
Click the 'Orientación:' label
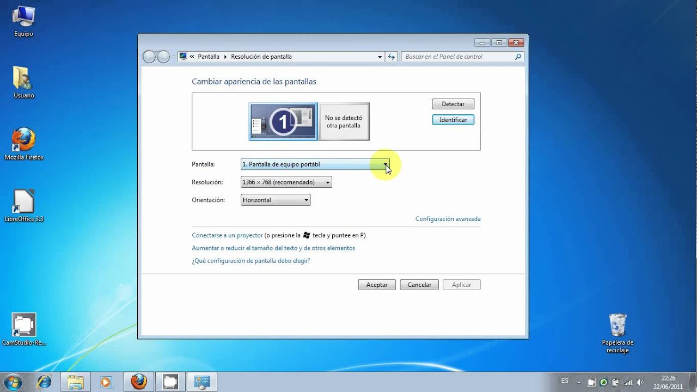click(208, 200)
